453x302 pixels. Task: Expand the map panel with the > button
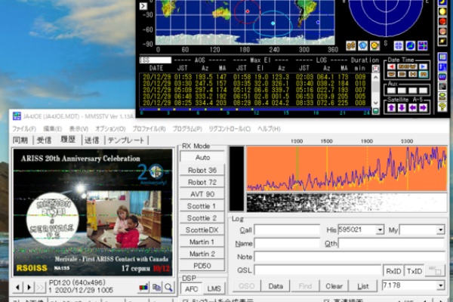(143, 6)
